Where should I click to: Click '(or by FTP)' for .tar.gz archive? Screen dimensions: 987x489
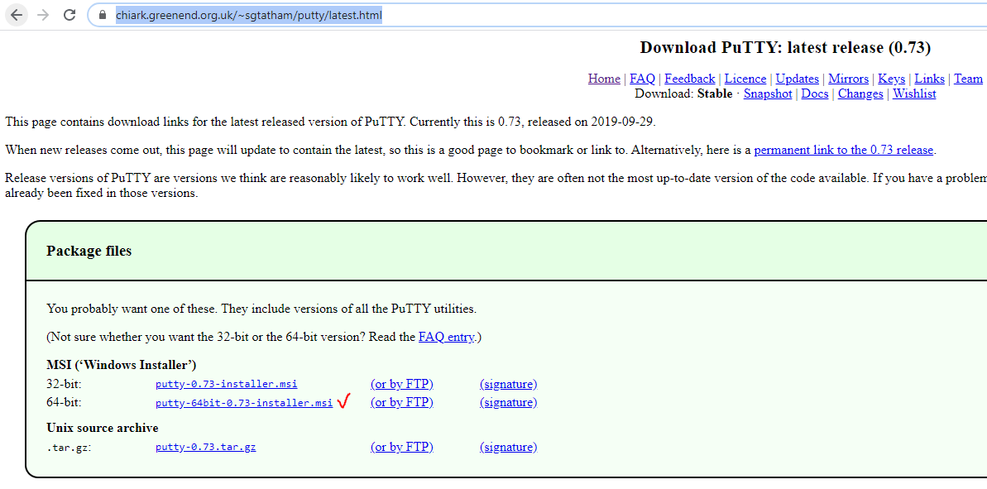point(401,447)
